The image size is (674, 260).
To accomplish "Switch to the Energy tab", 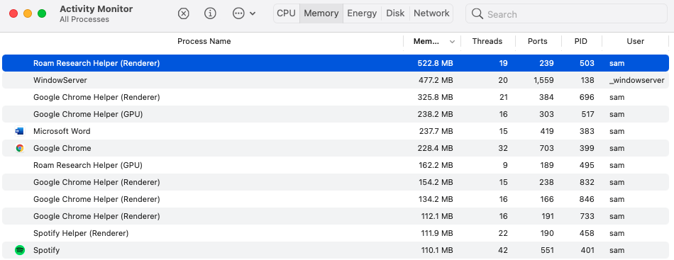I will tap(362, 13).
